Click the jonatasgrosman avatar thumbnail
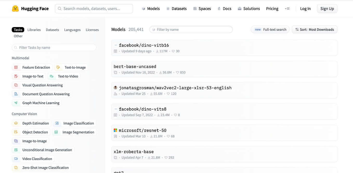The image size is (353, 173). [115, 88]
